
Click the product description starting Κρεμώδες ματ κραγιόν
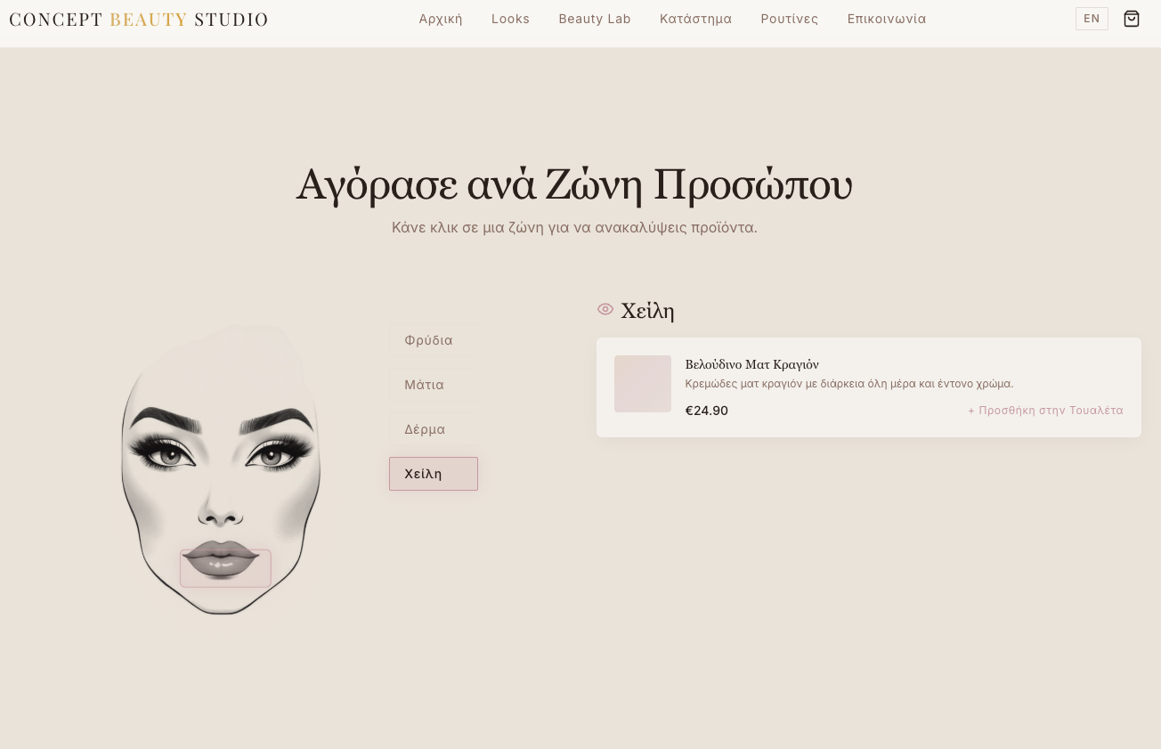click(x=849, y=384)
